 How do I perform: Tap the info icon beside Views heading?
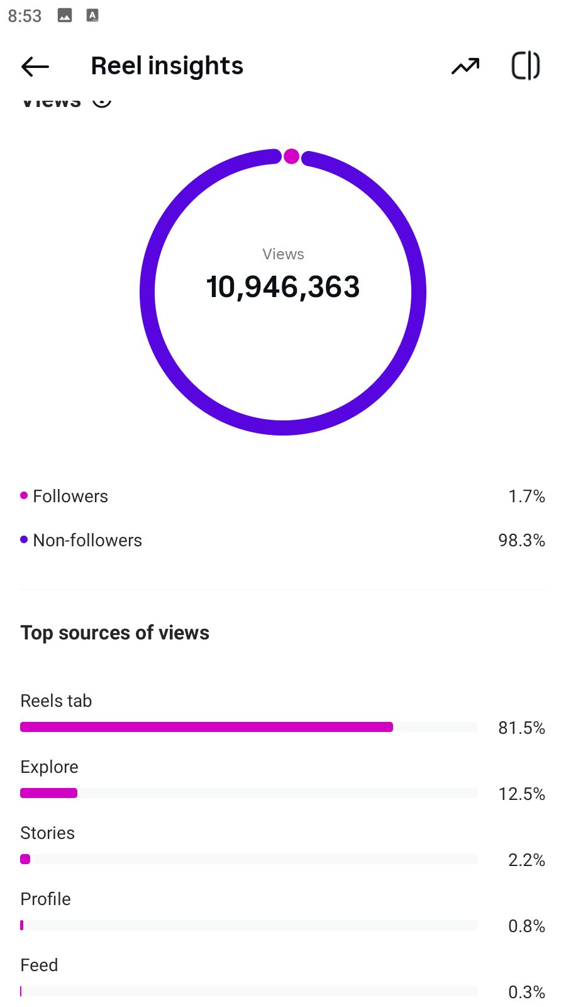tap(102, 101)
